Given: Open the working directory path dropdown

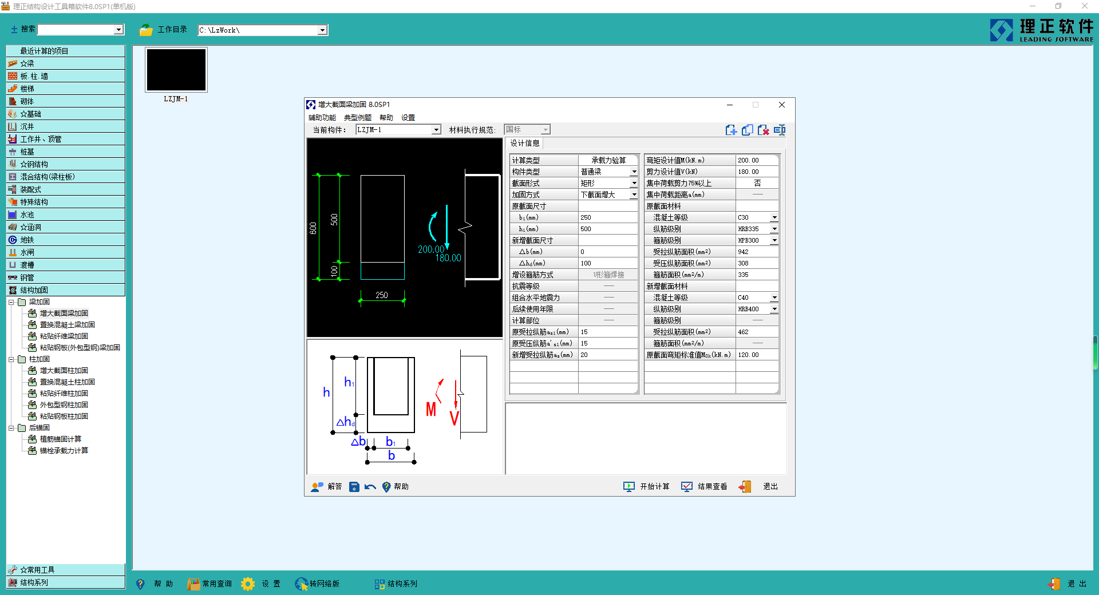Looking at the screenshot, I should point(322,30).
